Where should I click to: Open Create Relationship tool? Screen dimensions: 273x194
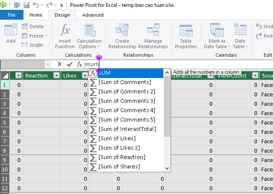(x=122, y=36)
